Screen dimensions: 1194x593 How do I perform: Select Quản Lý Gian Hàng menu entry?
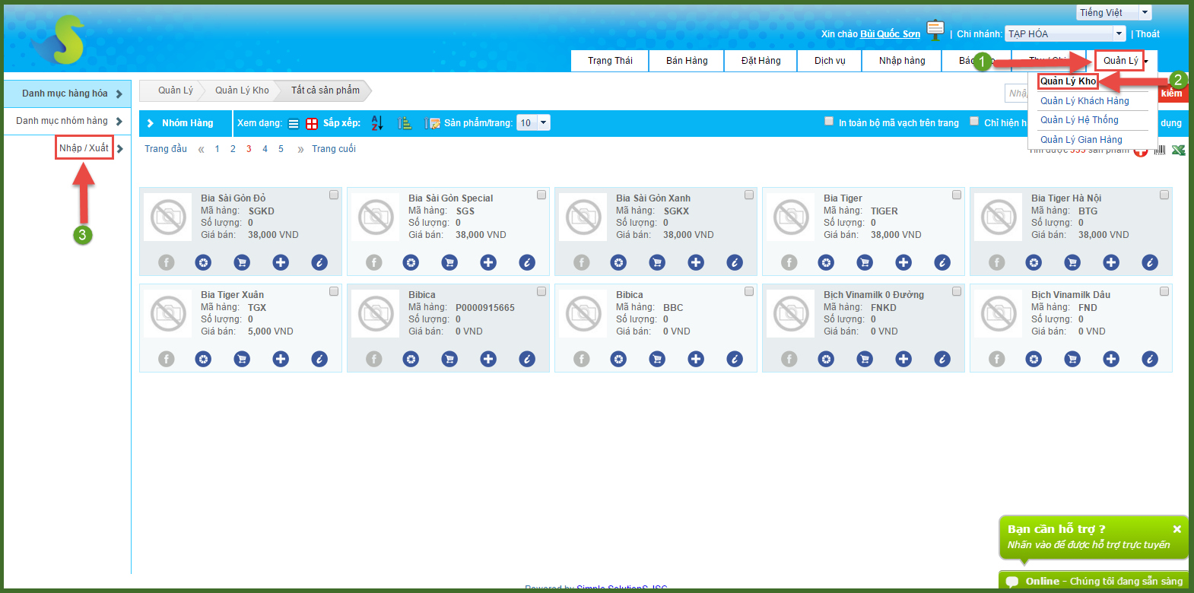1081,140
